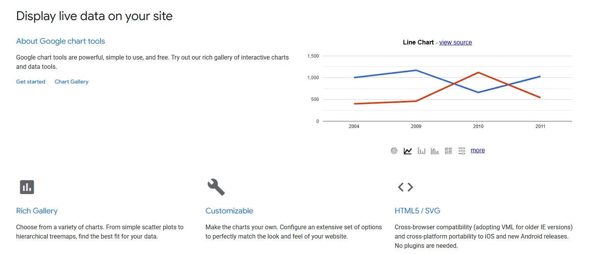Select the pie chart icon
Screen dimensions: 590x254
click(394, 151)
